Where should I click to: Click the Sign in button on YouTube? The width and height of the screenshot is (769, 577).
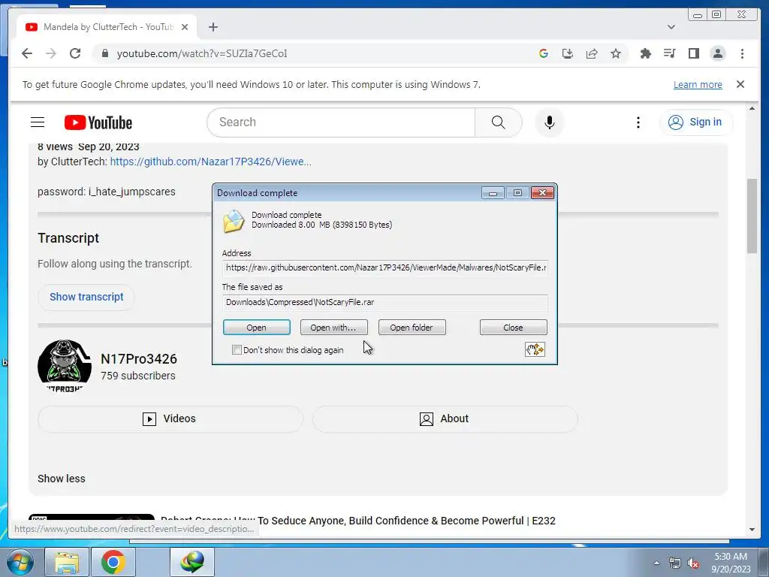[696, 122]
